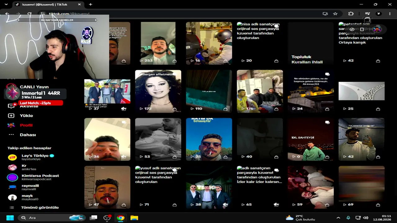Open the three suited men video, 37 views

[107, 91]
